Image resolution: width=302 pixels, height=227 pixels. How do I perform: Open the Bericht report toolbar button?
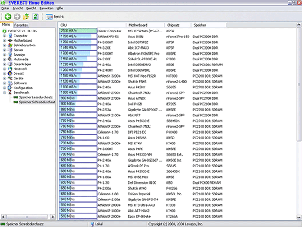(55, 17)
